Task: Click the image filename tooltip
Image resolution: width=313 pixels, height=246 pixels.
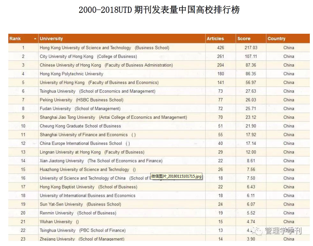Action: coord(176,176)
